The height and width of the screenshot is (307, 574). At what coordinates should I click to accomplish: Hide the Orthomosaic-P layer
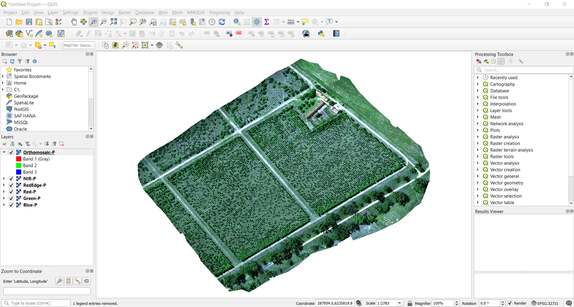click(11, 152)
